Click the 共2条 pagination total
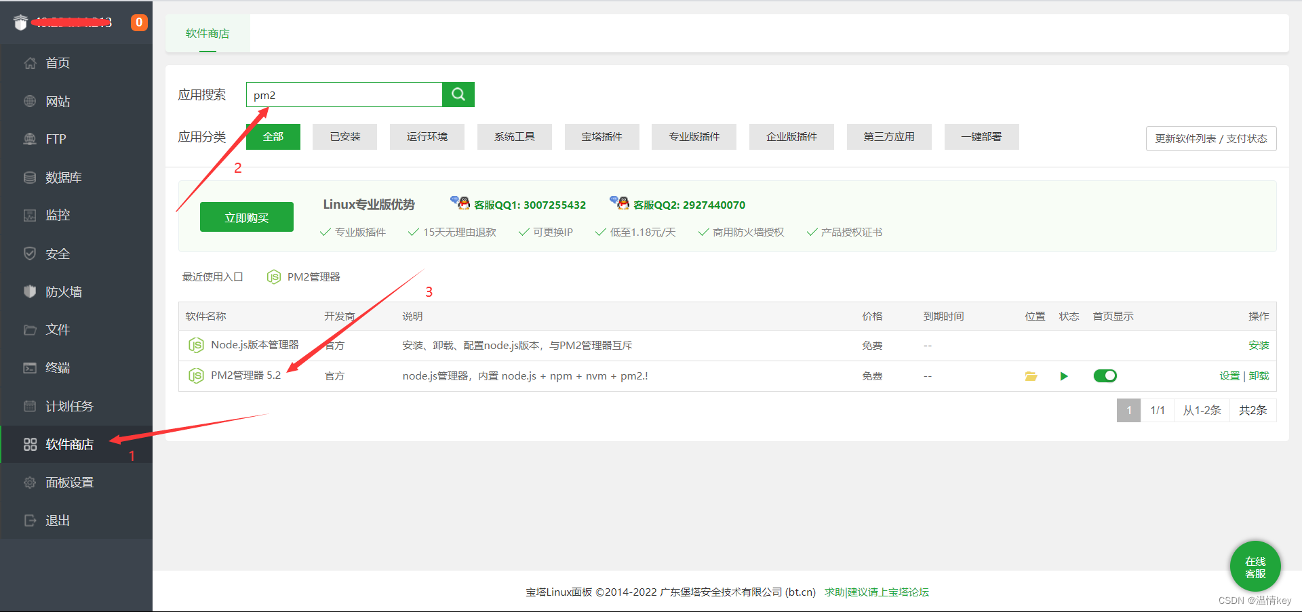Image resolution: width=1302 pixels, height=612 pixels. tap(1252, 410)
